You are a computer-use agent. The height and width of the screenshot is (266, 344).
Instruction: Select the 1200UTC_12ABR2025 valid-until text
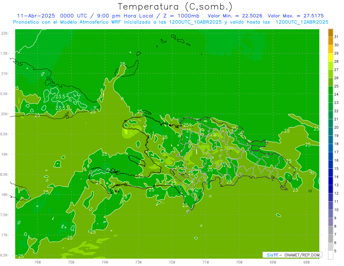pyautogui.click(x=302, y=22)
